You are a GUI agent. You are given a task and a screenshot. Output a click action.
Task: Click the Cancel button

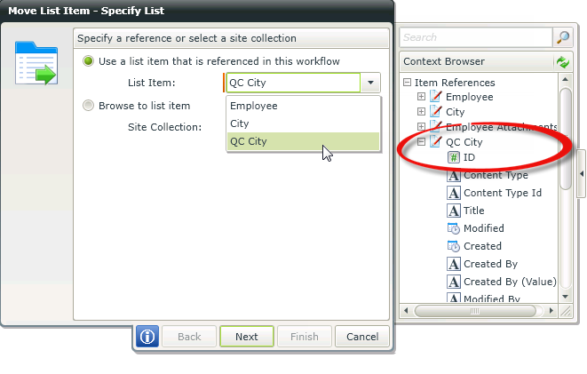362,337
